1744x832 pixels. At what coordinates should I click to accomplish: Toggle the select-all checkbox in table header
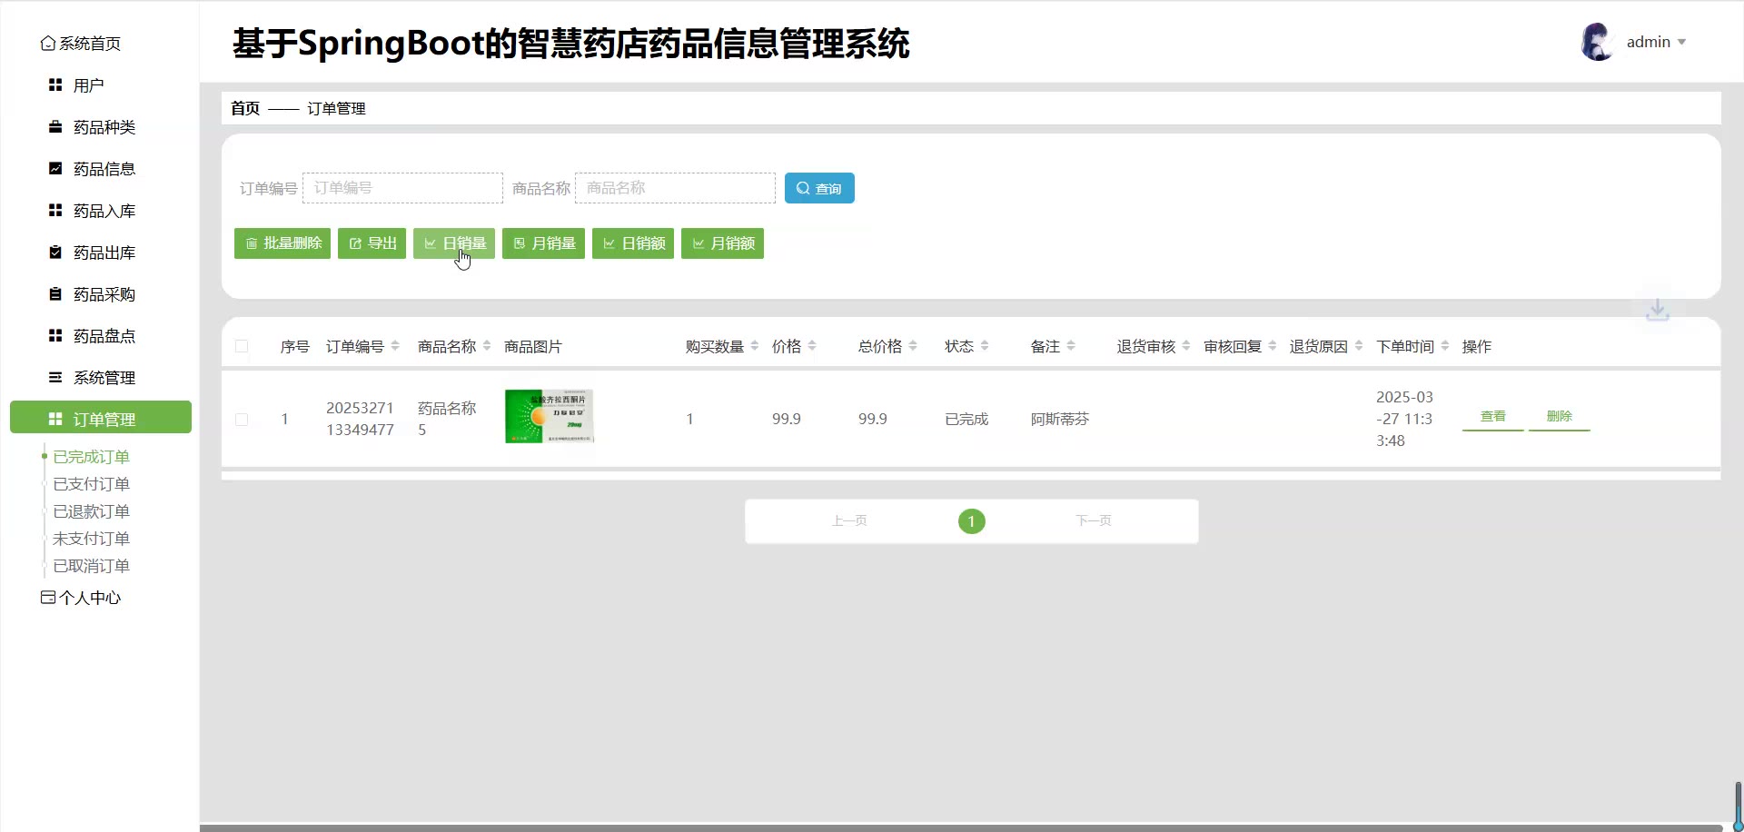pyautogui.click(x=242, y=346)
